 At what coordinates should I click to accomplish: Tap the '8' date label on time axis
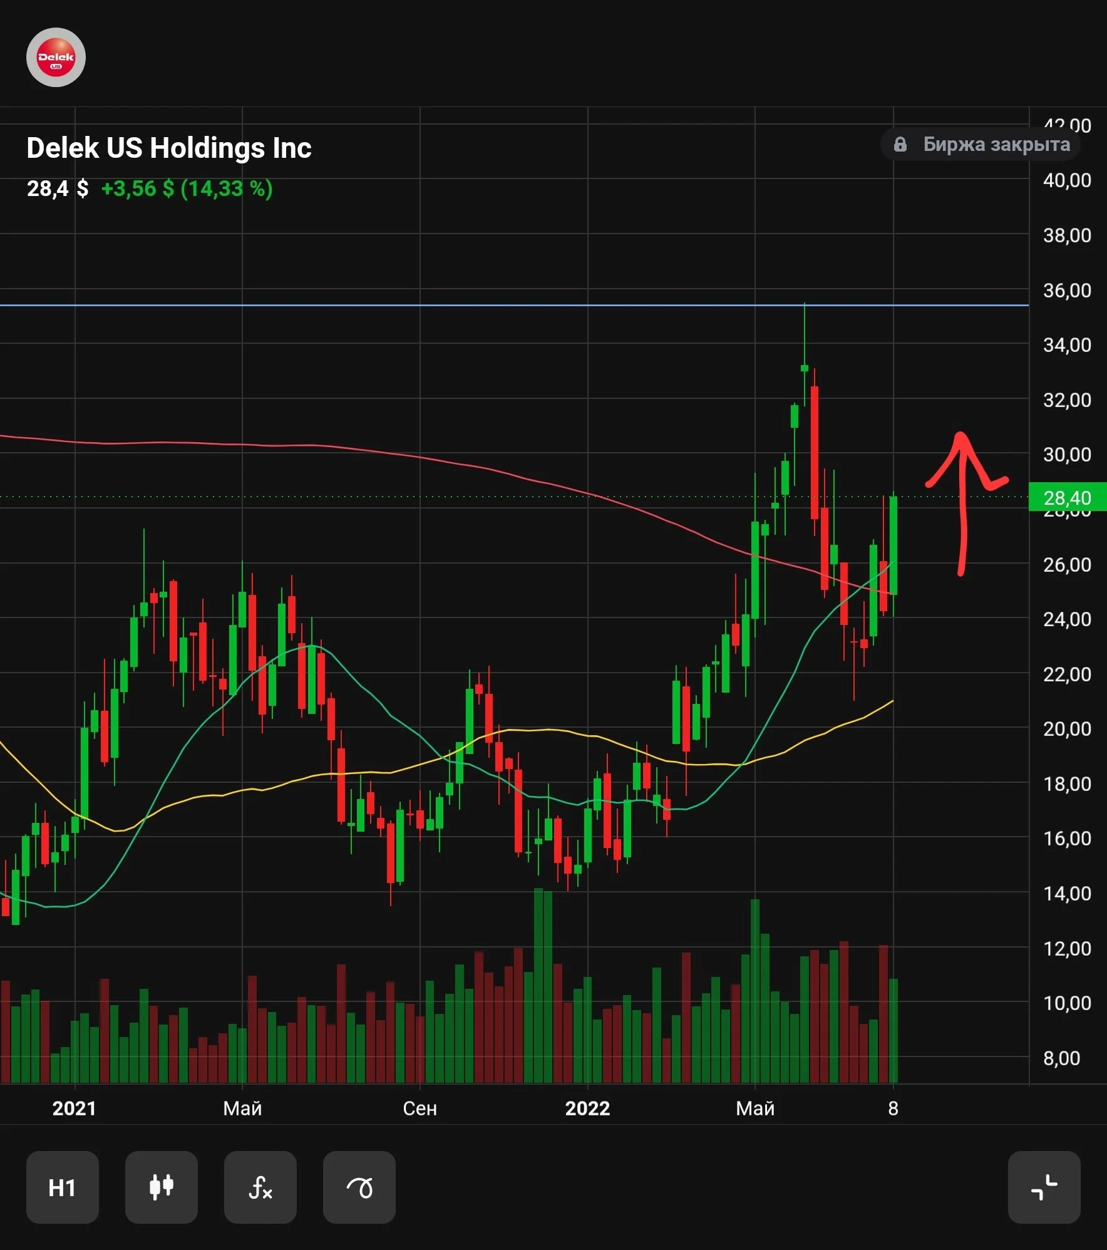pyautogui.click(x=893, y=1108)
